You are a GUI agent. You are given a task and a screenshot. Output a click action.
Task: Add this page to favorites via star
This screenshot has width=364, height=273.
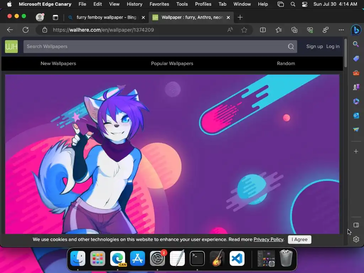[244, 30]
